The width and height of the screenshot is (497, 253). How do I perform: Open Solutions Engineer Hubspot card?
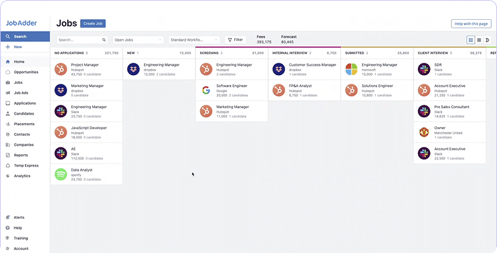pyautogui.click(x=377, y=90)
